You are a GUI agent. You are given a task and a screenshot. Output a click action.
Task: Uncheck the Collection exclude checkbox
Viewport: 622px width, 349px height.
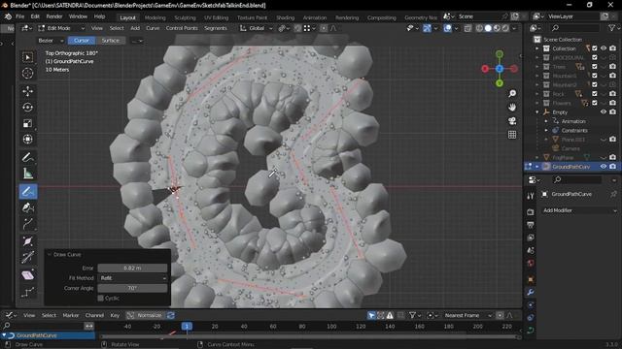(594, 48)
